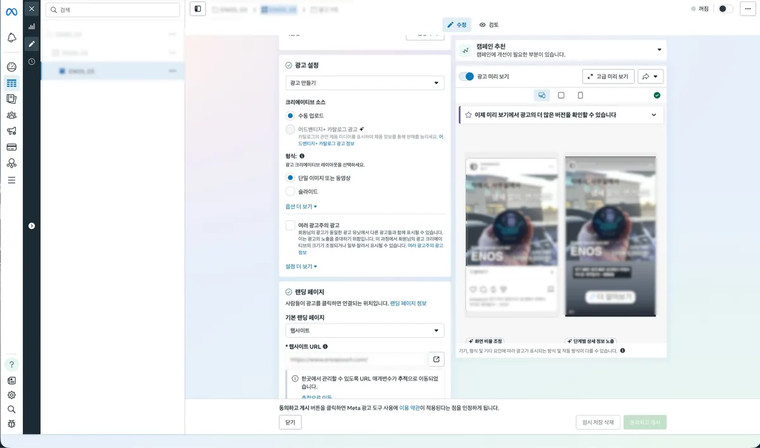The image size is (760, 448).
Task: Click the info icon next to 형식
Action: (x=301, y=156)
